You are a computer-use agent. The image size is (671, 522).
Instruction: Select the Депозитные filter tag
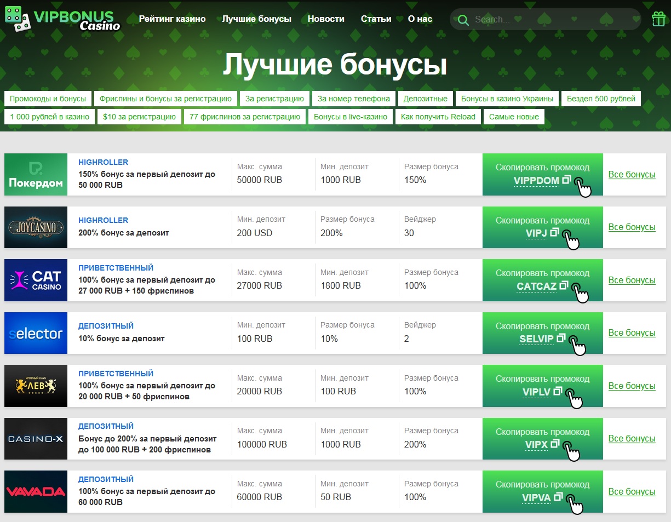point(426,99)
